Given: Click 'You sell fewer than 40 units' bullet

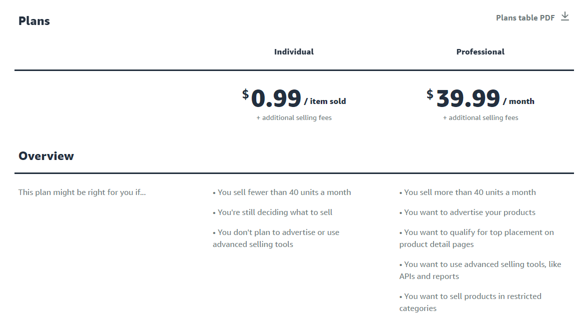Looking at the screenshot, I should point(282,192).
